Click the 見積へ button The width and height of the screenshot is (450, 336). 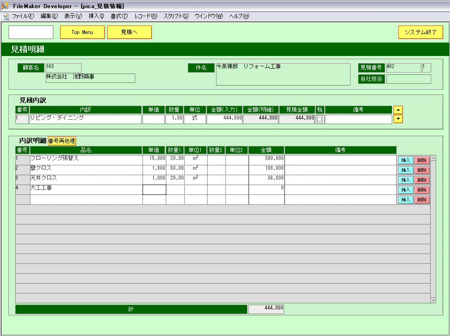[130, 32]
